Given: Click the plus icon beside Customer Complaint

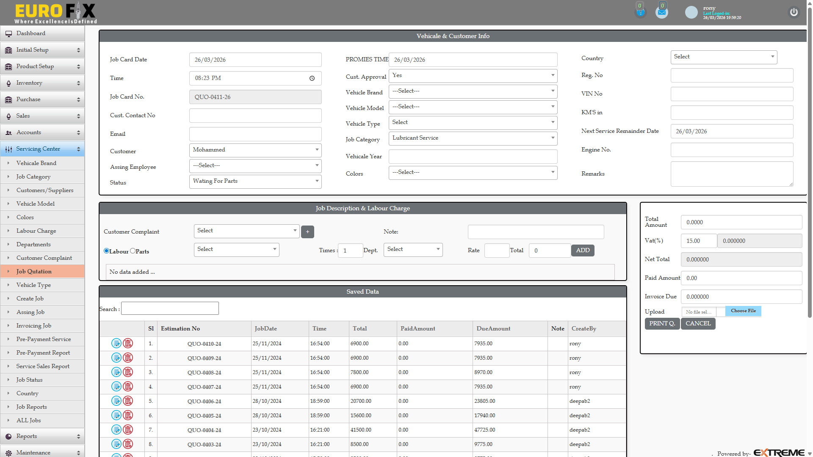Looking at the screenshot, I should (x=307, y=232).
